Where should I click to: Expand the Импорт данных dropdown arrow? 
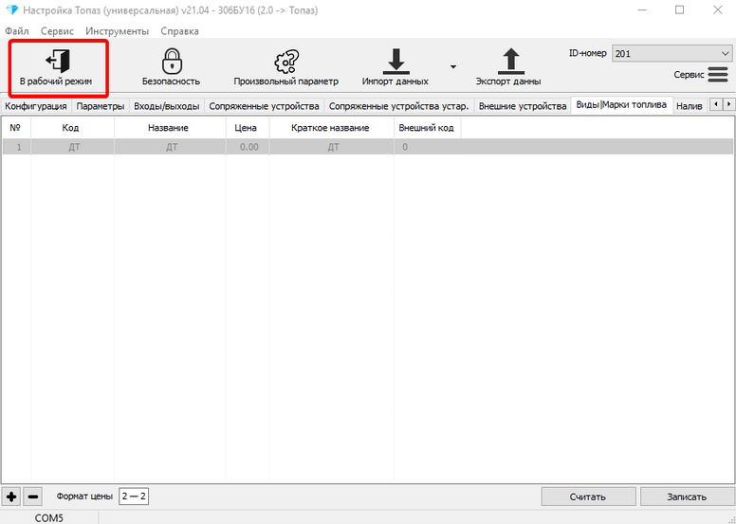453,67
